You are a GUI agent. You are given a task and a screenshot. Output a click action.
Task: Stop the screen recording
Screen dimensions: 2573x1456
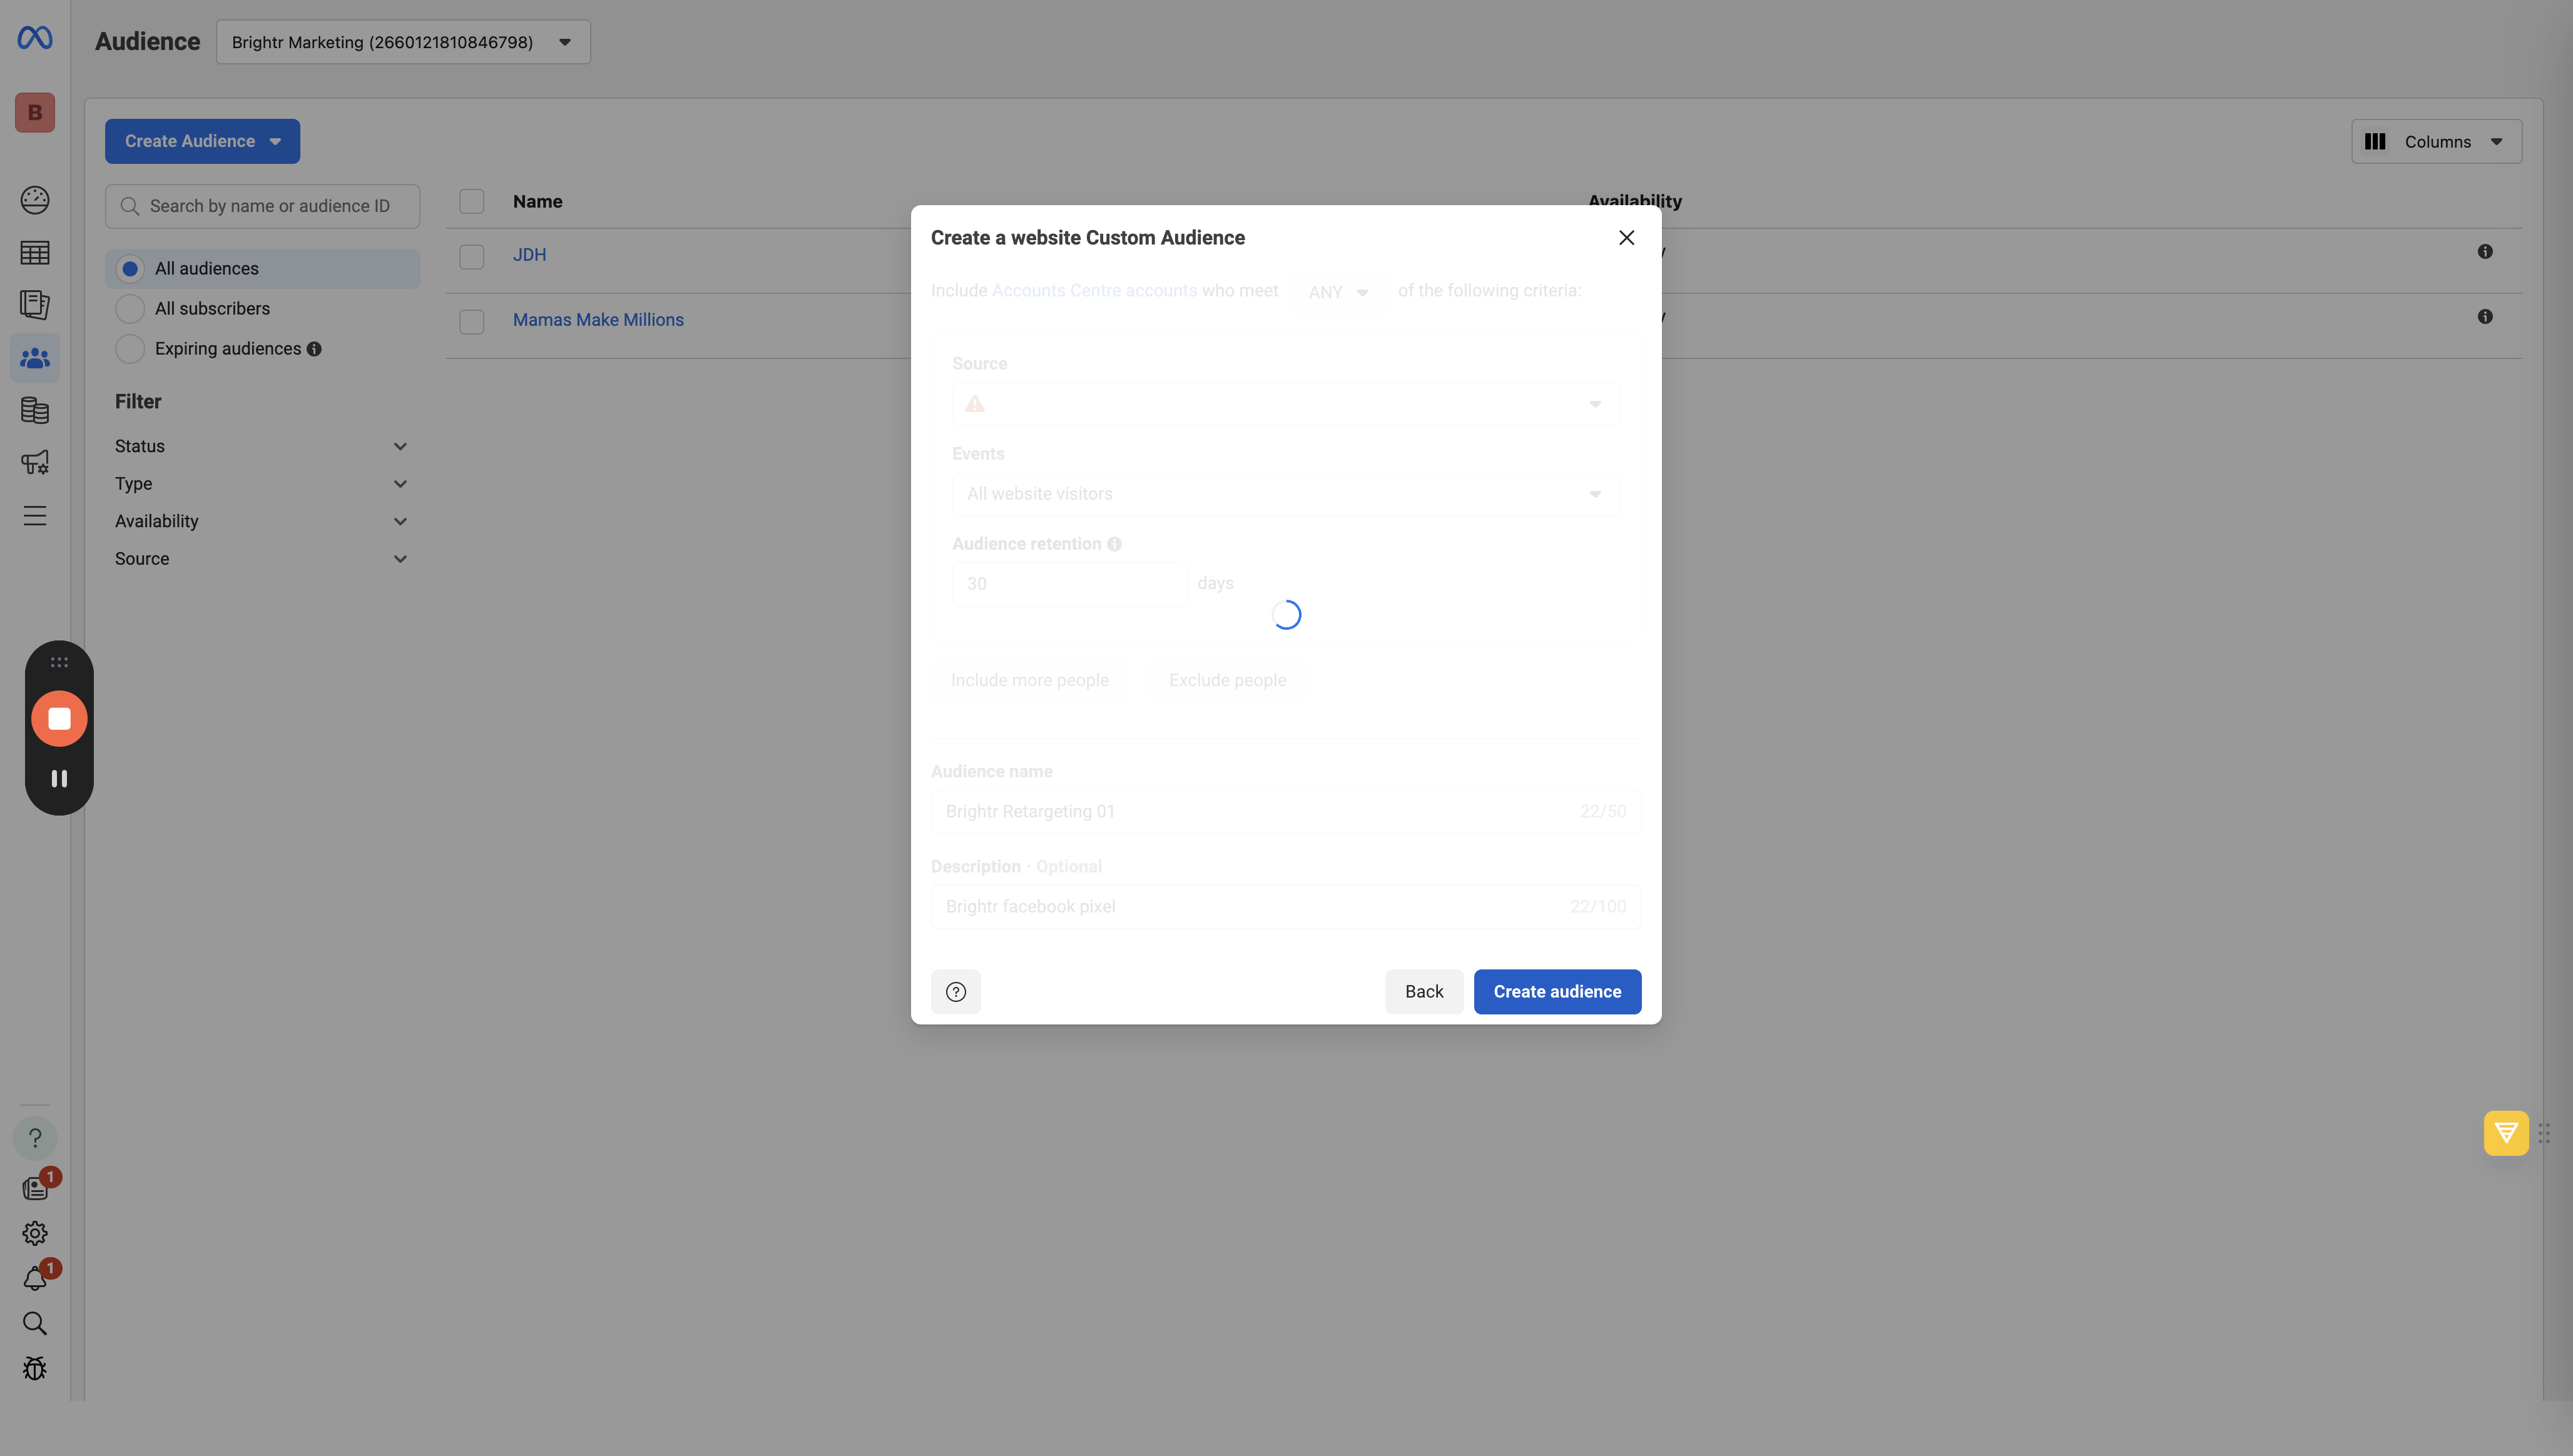tap(59, 718)
